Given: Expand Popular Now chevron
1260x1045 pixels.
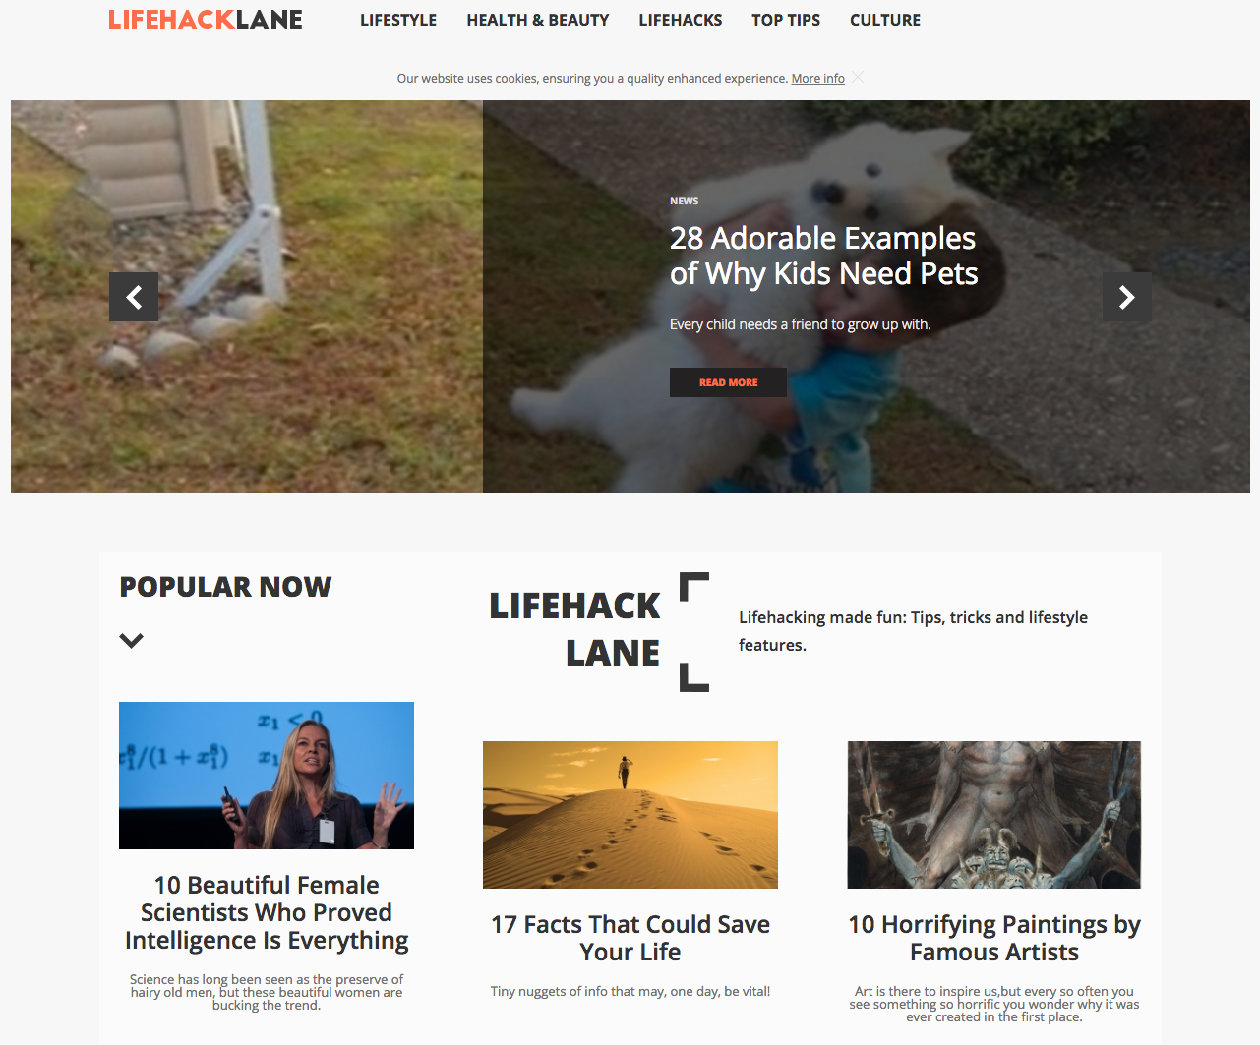Looking at the screenshot, I should point(131,640).
